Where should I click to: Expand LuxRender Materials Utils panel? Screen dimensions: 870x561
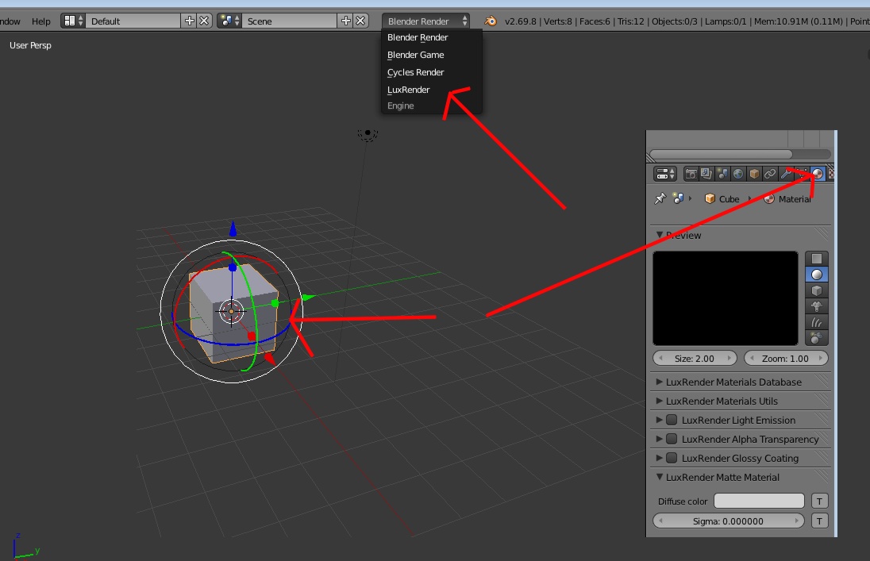pos(659,401)
